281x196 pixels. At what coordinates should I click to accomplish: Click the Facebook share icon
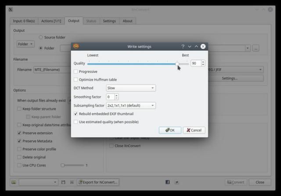(167, 182)
